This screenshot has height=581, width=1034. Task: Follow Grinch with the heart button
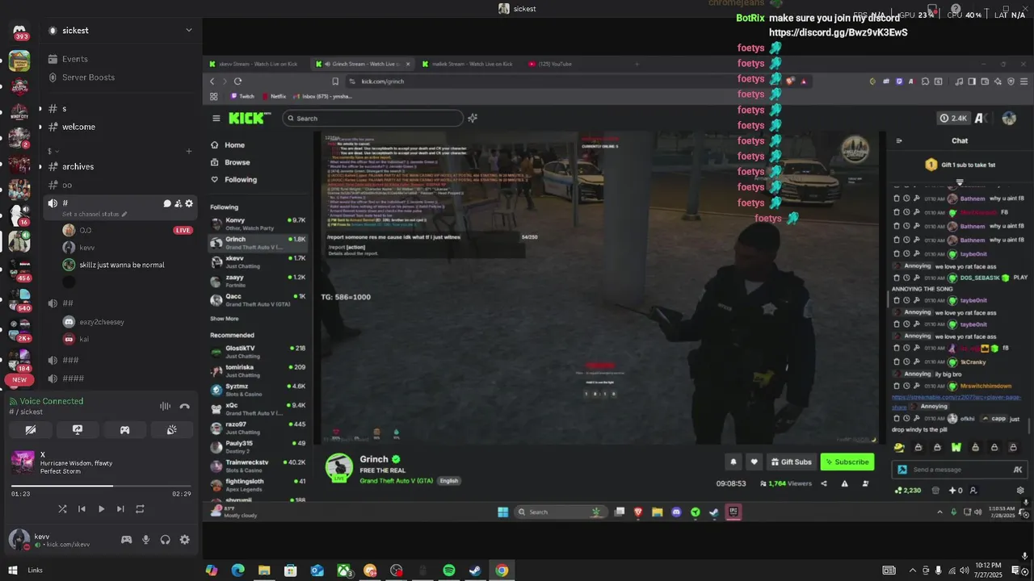[754, 462]
